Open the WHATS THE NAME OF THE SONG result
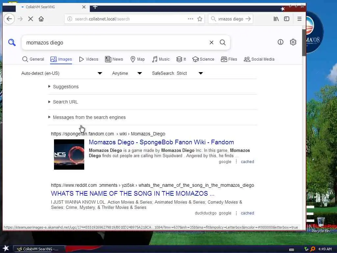Viewport: 337px width, 253px height. [133, 193]
